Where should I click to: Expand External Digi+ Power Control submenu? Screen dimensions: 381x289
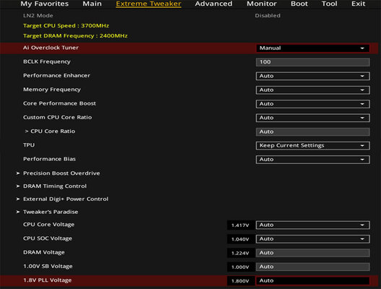coord(66,199)
